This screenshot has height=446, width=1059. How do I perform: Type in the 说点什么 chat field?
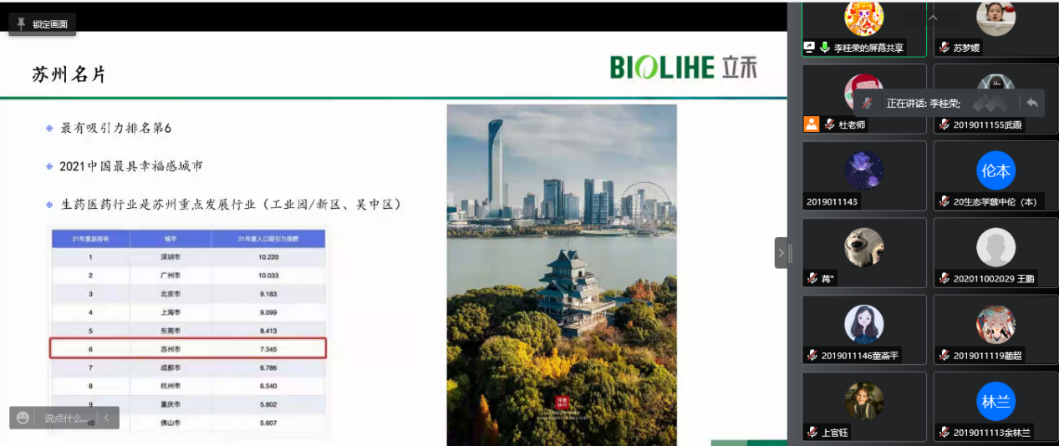click(65, 418)
